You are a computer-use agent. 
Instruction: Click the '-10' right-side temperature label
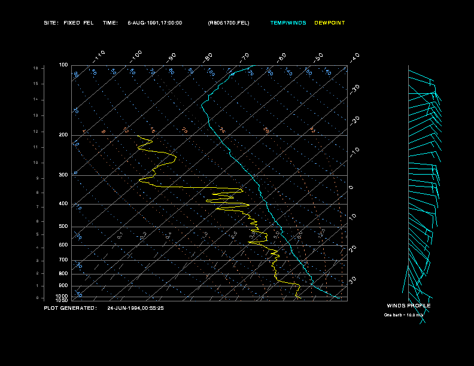pyautogui.click(x=354, y=152)
